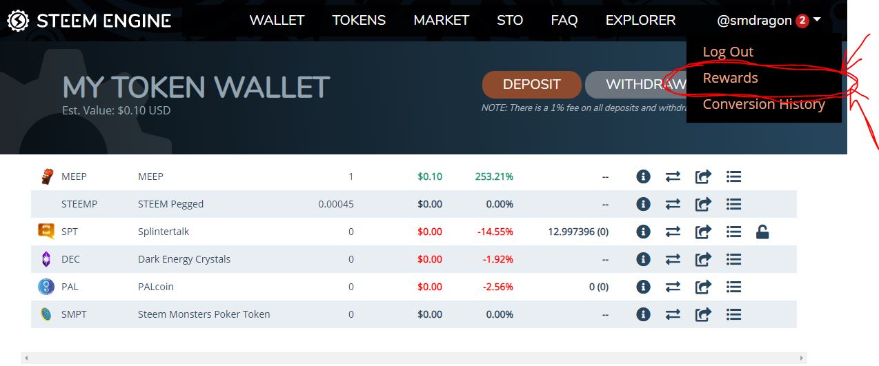Open the FAQ page

point(564,21)
